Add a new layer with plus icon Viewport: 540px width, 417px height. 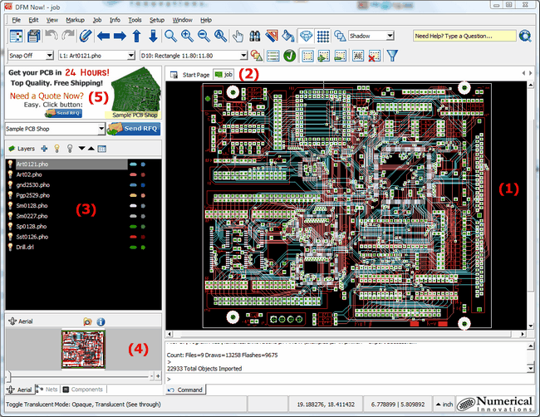point(44,149)
